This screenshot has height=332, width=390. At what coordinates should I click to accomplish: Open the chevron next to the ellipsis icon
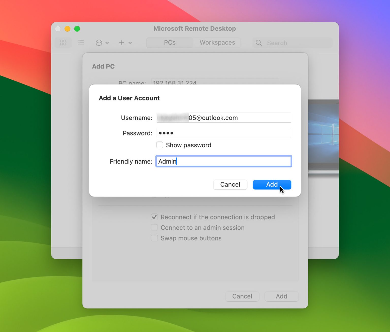click(x=107, y=43)
